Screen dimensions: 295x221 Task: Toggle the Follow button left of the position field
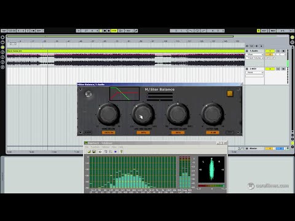tap(78, 31)
